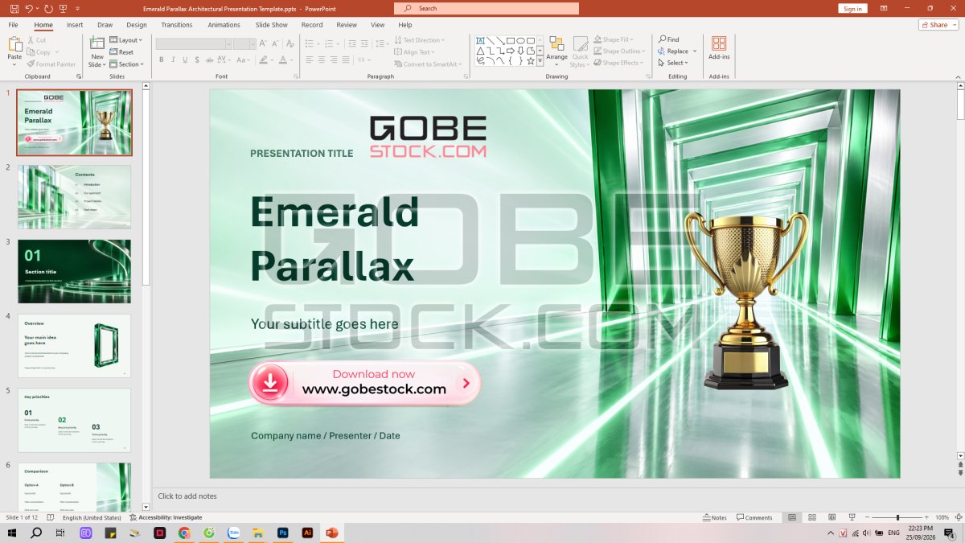Screen dimensions: 965x543
Task: Switch to Reading View icon
Action: (831, 517)
